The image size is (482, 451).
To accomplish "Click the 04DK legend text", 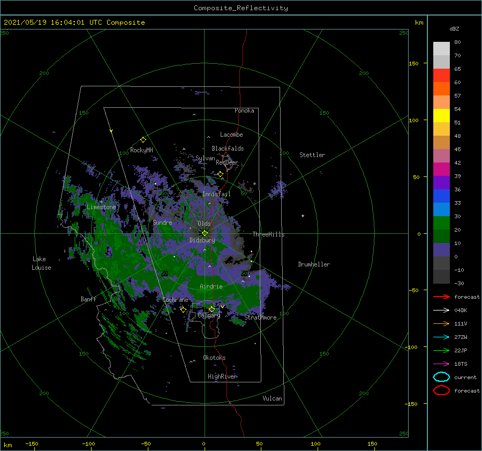I will point(461,310).
